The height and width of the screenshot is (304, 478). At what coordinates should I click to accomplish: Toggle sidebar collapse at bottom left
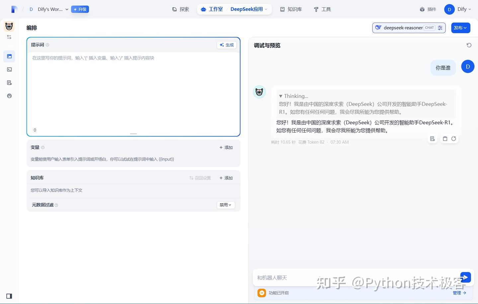point(9,296)
